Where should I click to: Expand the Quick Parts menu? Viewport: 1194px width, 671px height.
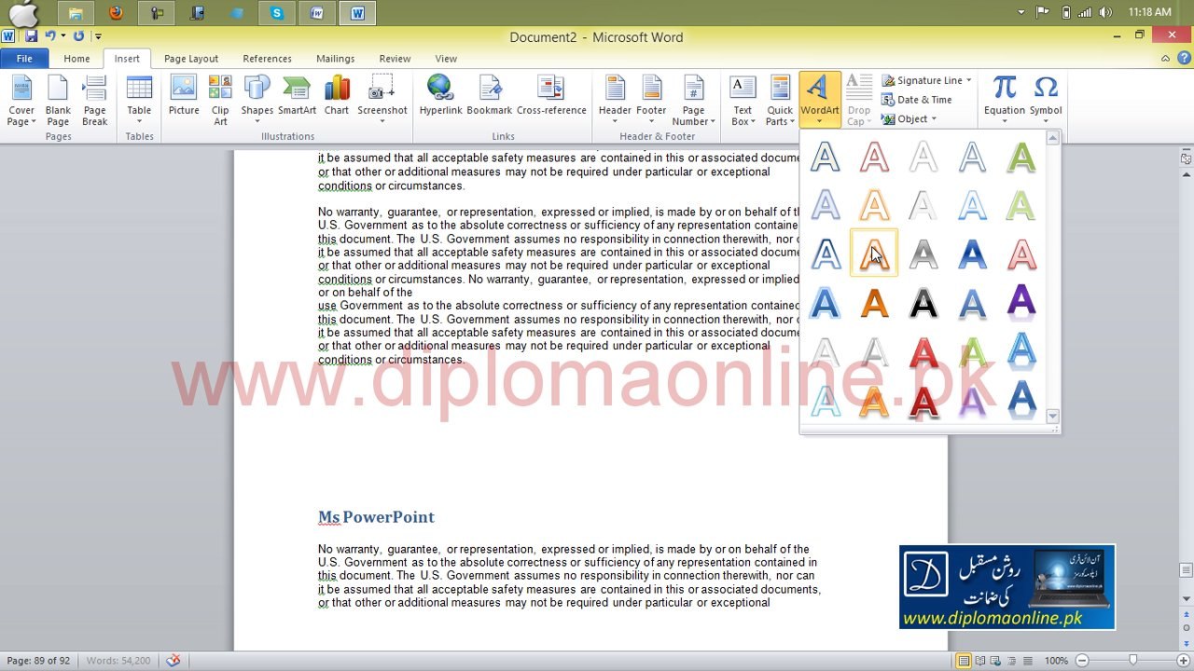[x=780, y=100]
